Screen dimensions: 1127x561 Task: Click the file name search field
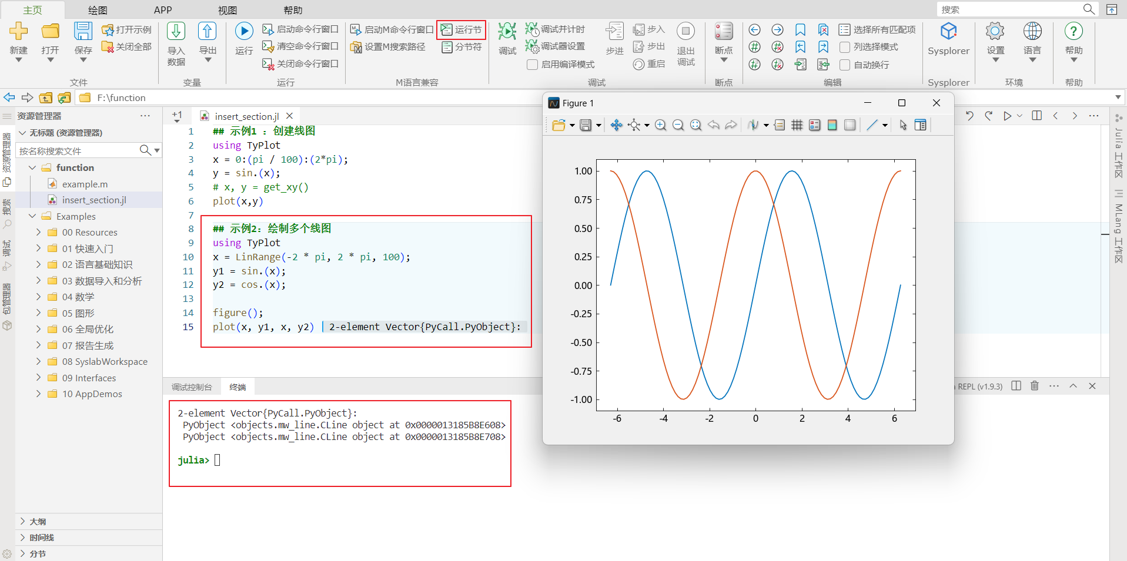pos(78,151)
